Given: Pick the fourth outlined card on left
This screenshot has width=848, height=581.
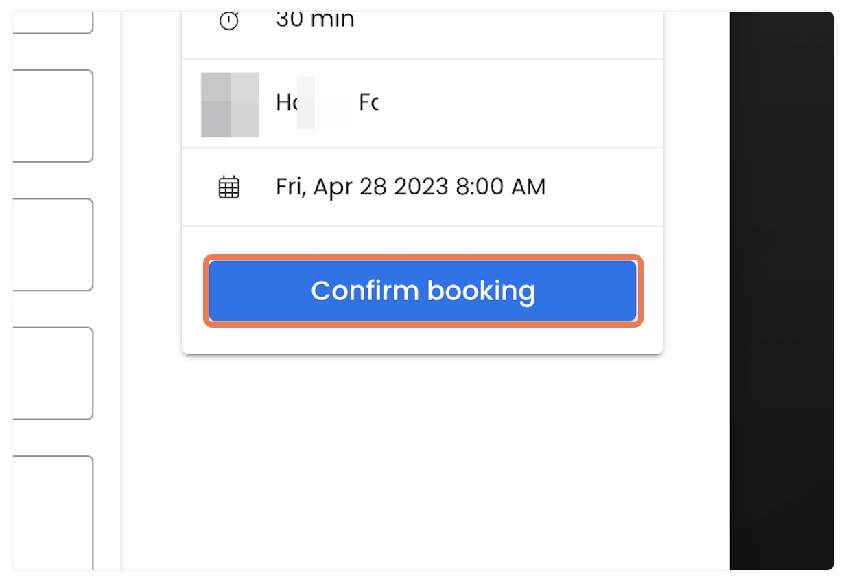Looking at the screenshot, I should coord(53,373).
